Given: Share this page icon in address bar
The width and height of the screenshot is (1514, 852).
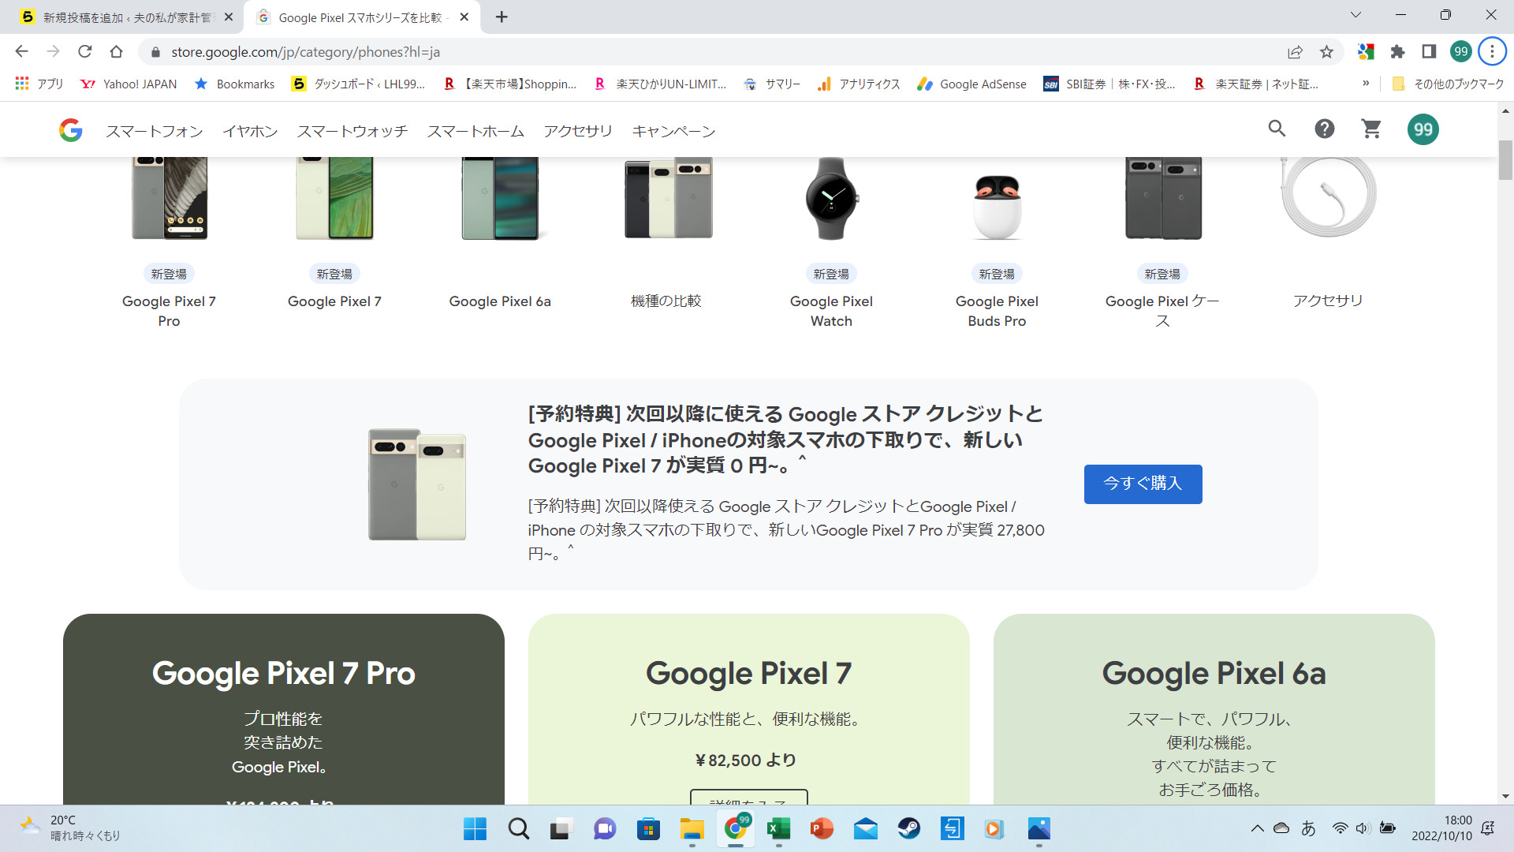Looking at the screenshot, I should click(x=1295, y=51).
